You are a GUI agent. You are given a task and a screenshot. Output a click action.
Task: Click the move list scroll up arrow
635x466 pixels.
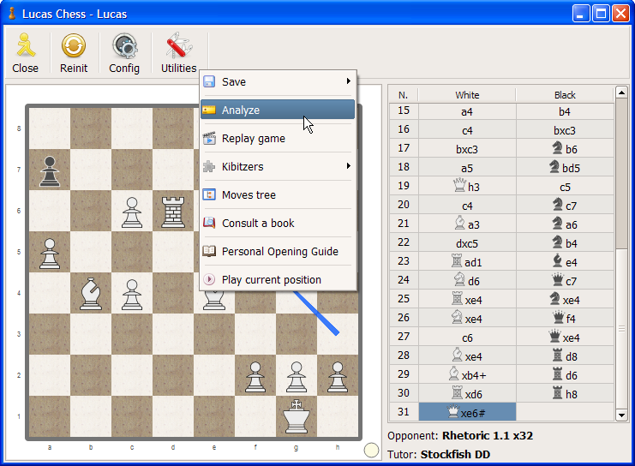tap(621, 93)
